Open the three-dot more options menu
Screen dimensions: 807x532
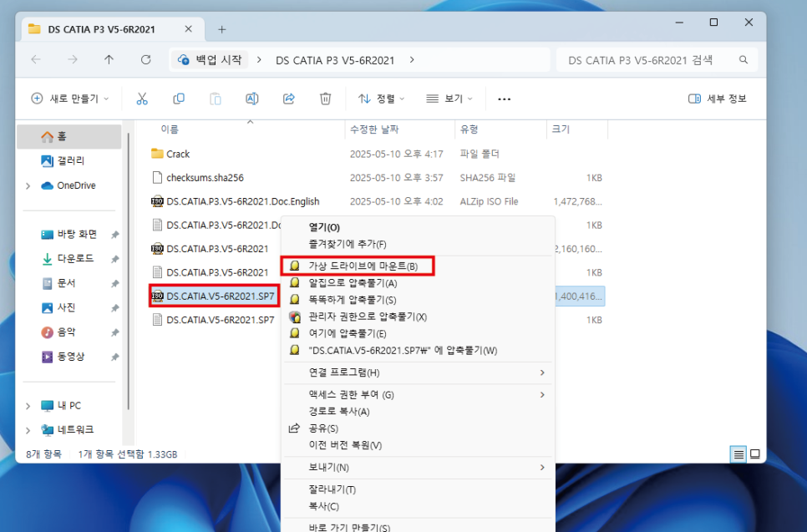coord(505,99)
